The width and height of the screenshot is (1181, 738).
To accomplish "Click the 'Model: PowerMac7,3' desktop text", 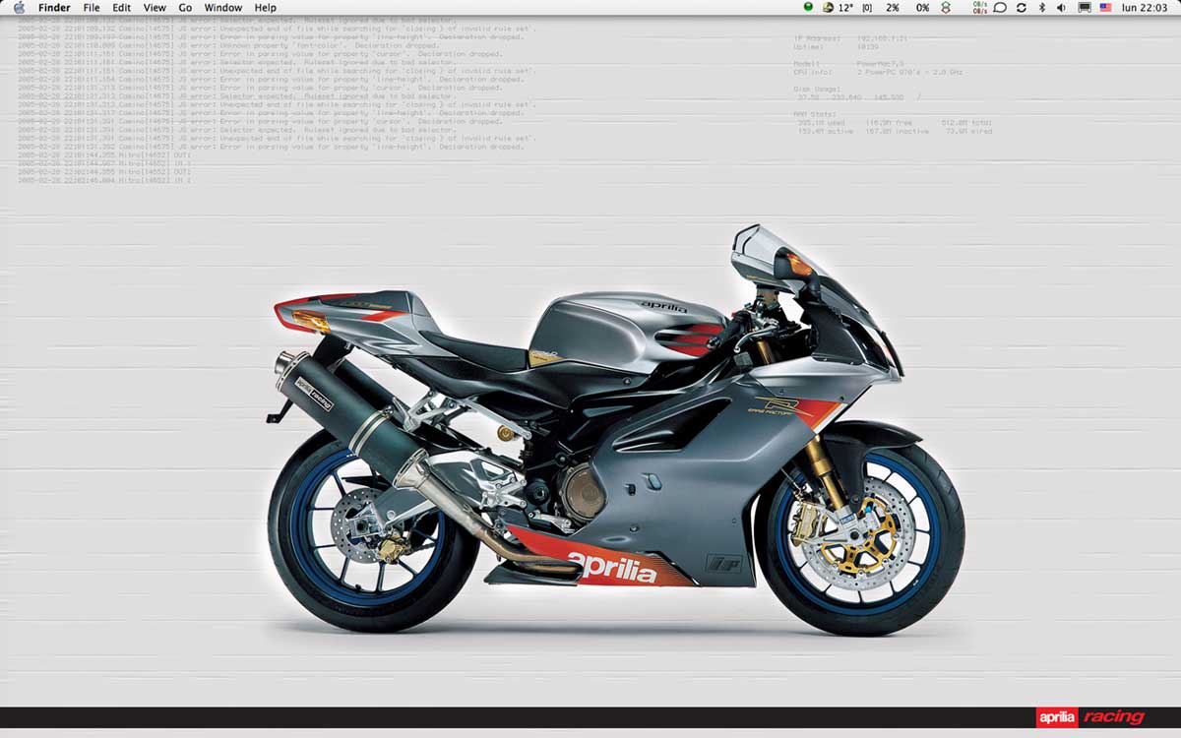I will [x=847, y=63].
